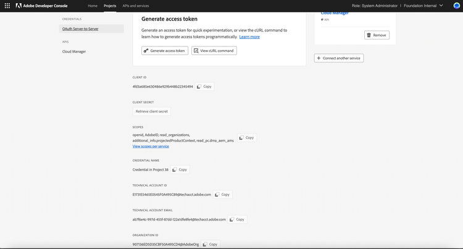Copy the Client ID value
The image size is (463, 249).
click(x=204, y=87)
